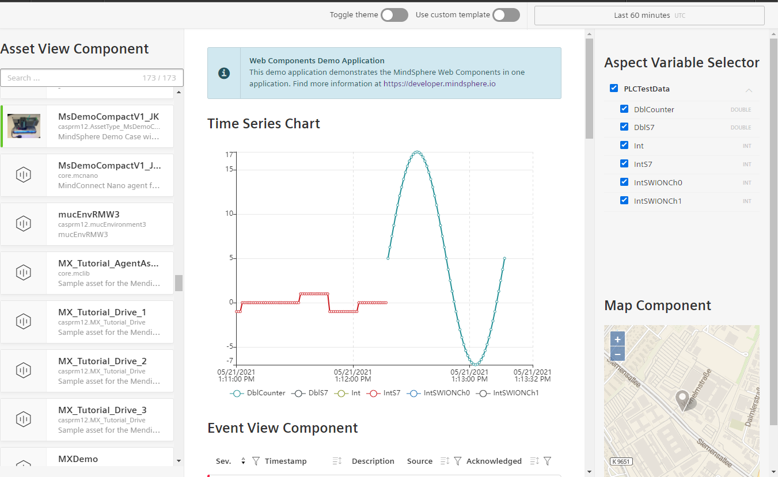This screenshot has width=778, height=477.
Task: Click the IntSWIONCh0 legend label
Action: [447, 393]
